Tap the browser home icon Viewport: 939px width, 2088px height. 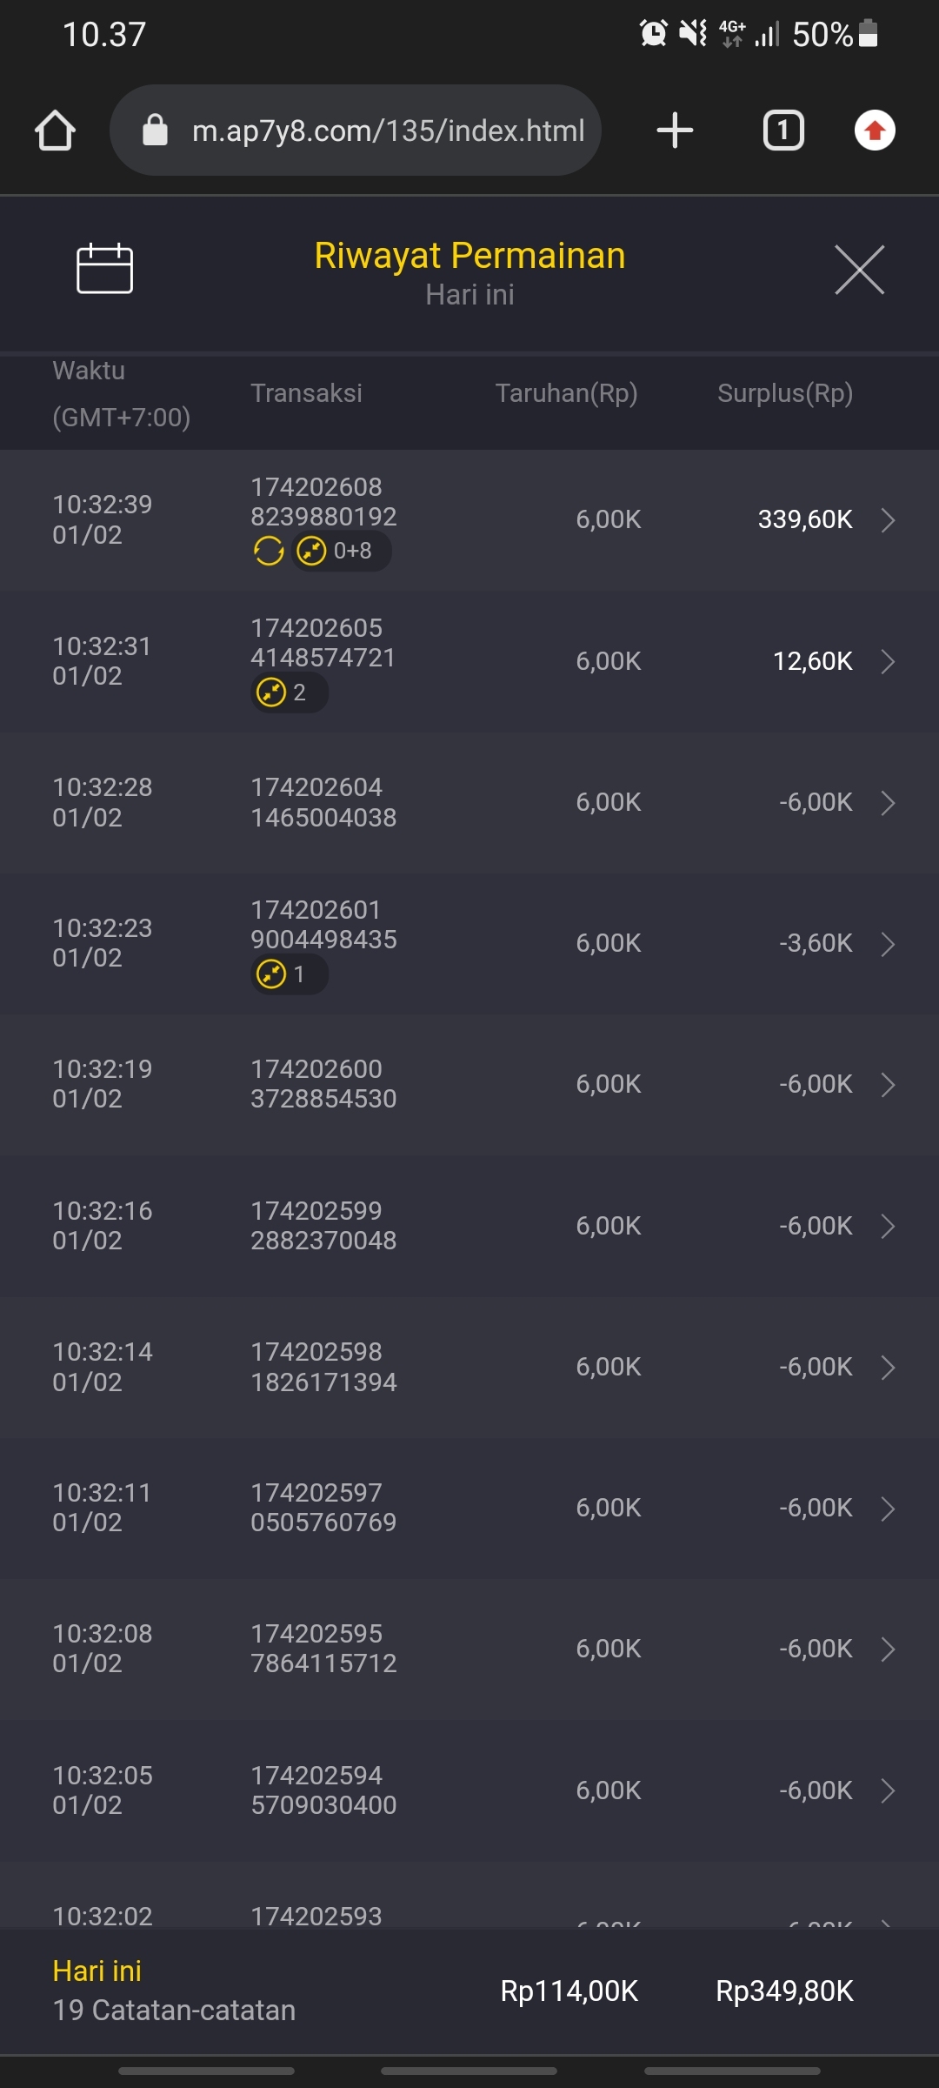pyautogui.click(x=55, y=130)
